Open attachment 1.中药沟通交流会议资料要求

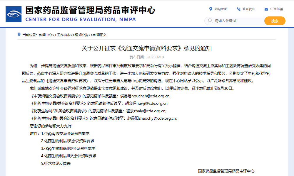[65, 133]
